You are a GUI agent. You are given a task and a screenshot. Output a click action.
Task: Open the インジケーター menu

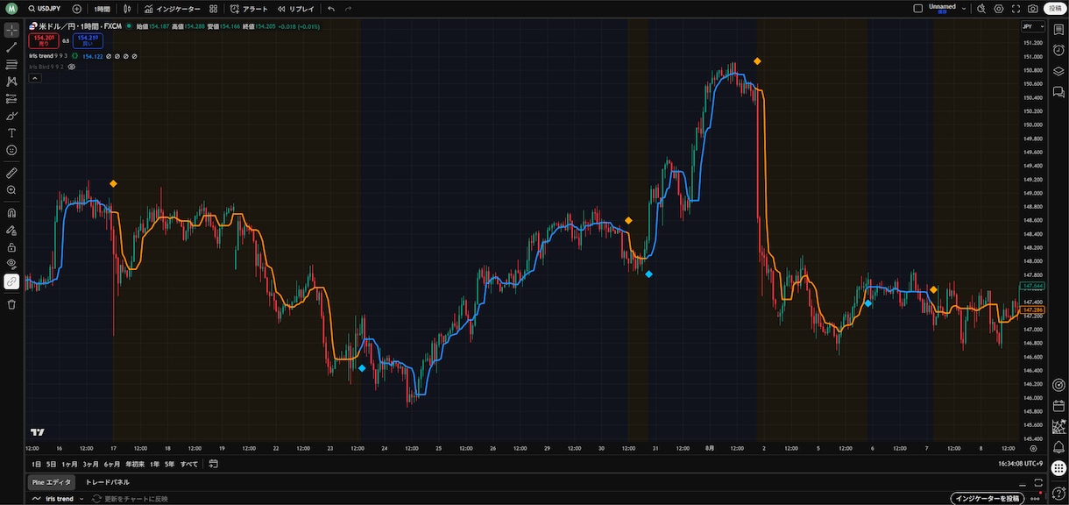(173, 9)
